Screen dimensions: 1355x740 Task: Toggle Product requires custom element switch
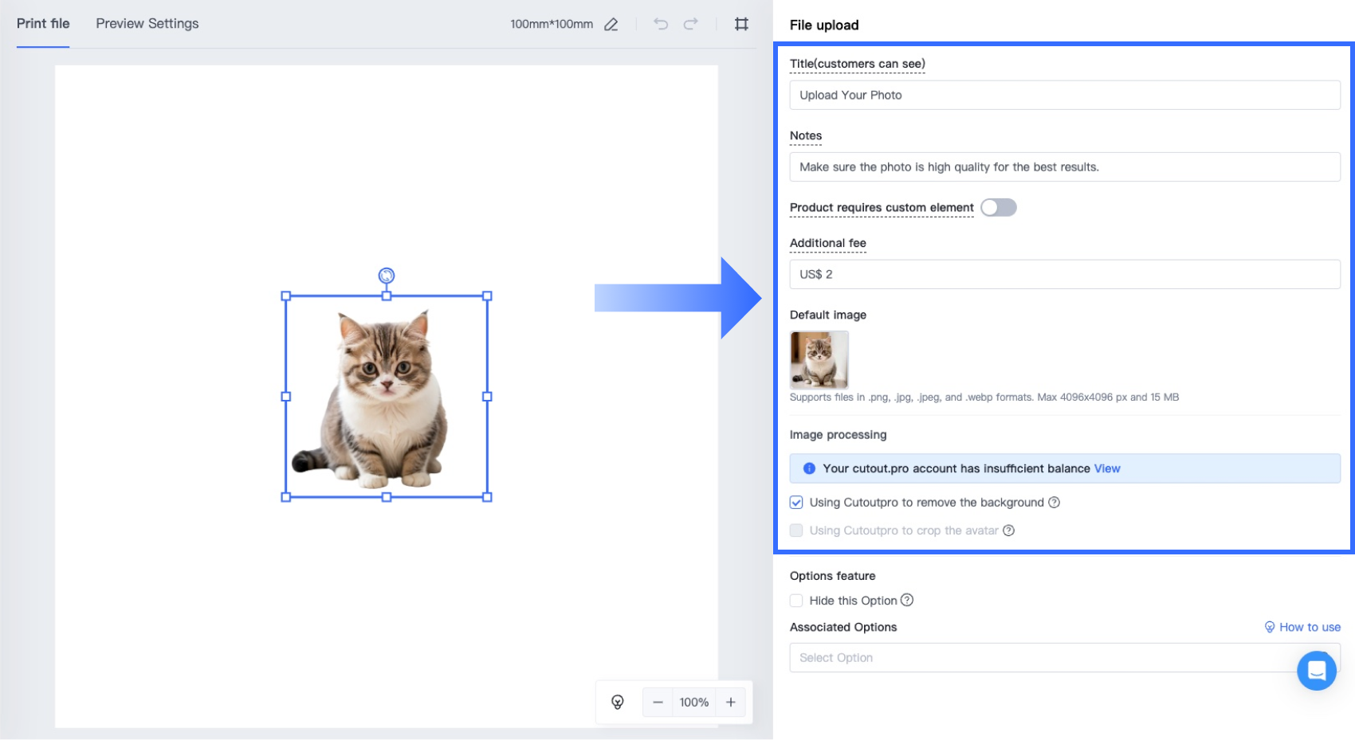coord(998,208)
